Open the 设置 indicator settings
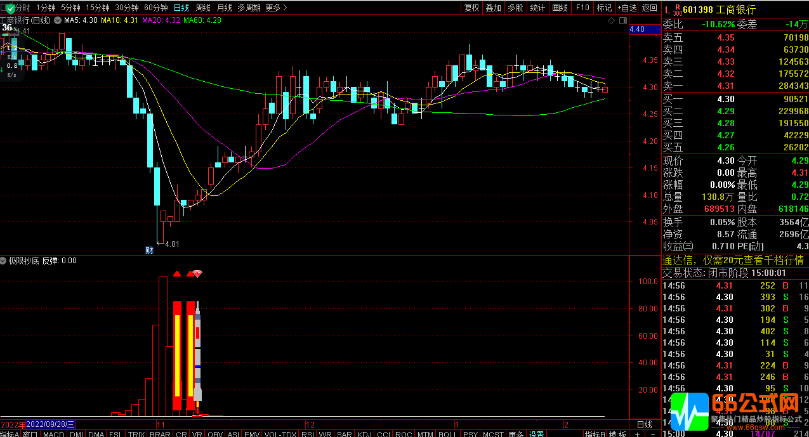The image size is (809, 437). click(537, 434)
